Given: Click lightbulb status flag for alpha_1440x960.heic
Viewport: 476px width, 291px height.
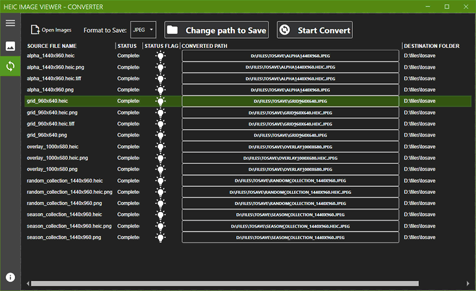Looking at the screenshot, I should (x=160, y=56).
